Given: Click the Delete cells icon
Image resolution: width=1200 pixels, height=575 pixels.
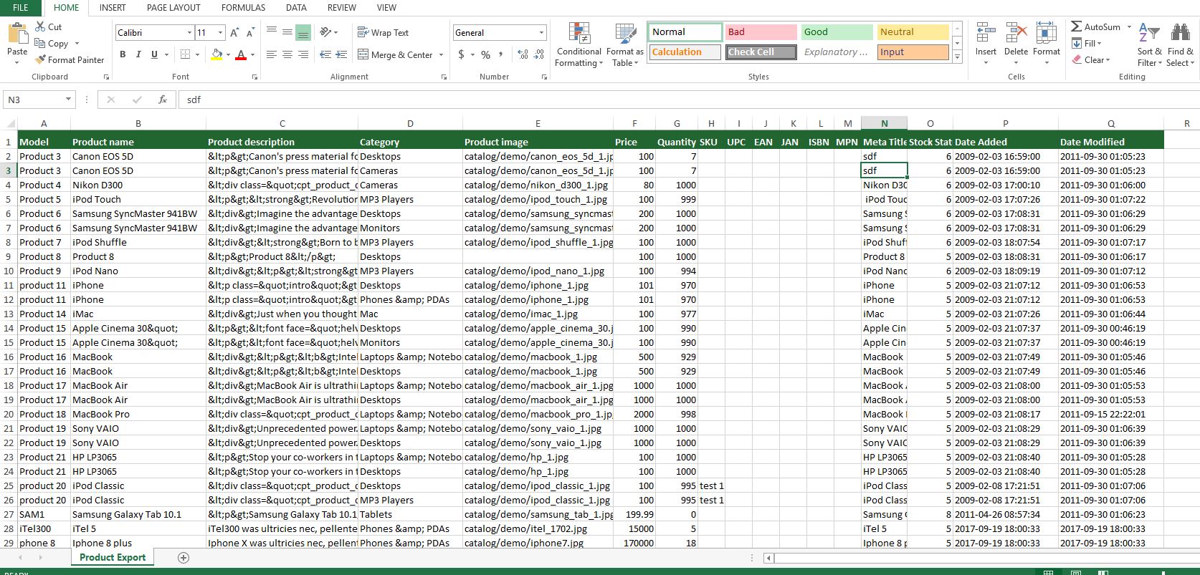Looking at the screenshot, I should (x=1016, y=33).
